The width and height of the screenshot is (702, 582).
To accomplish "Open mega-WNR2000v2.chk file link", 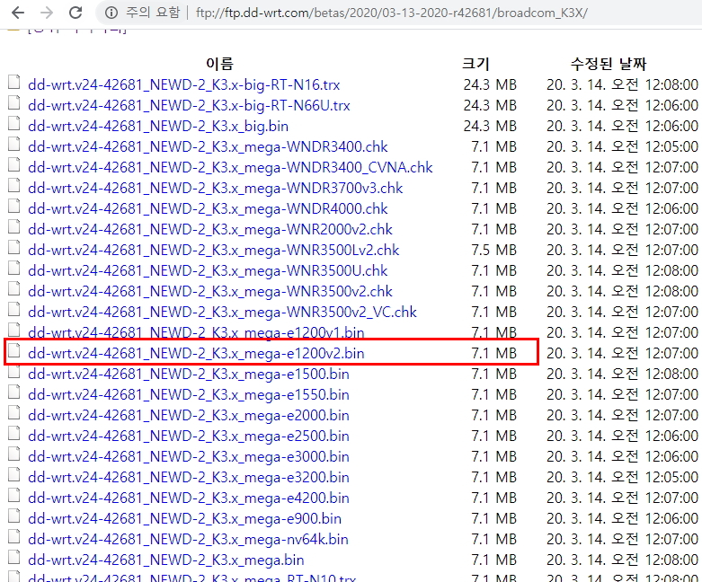I will point(210,229).
